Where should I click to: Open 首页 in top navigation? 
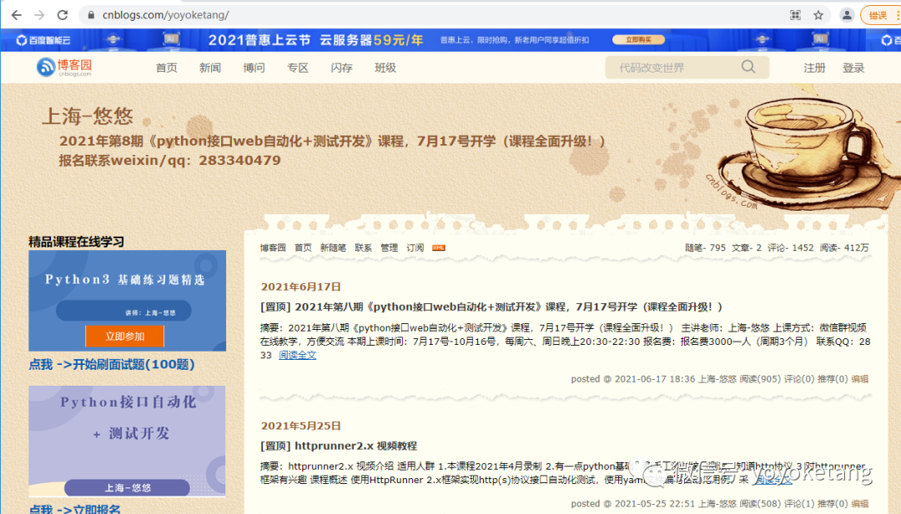click(x=167, y=67)
